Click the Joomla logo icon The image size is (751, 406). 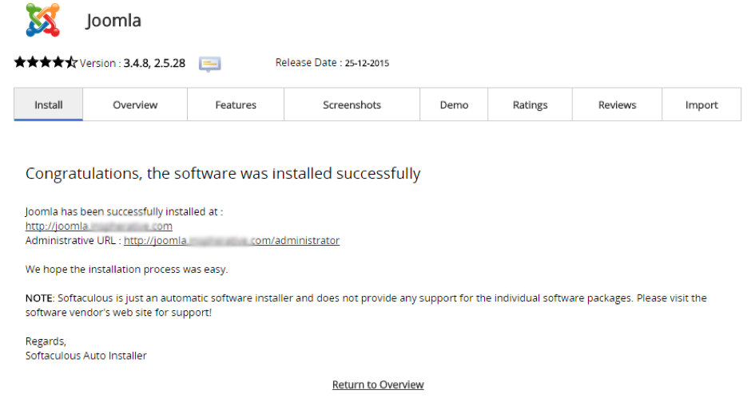point(43,20)
